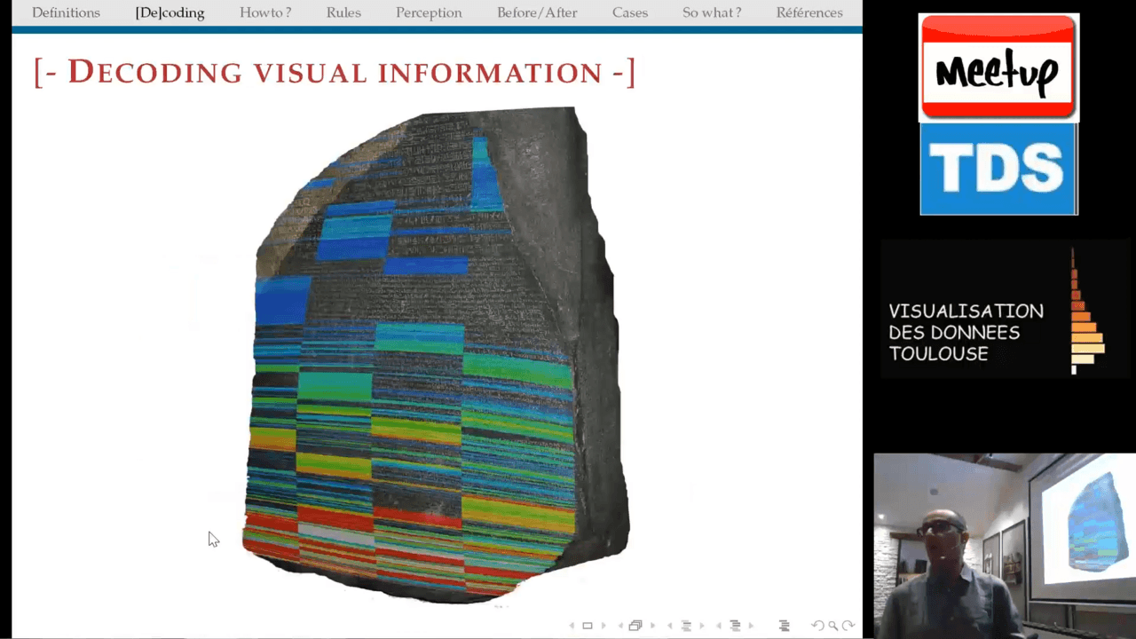Click the search magnifier icon
This screenshot has width=1136, height=639.
833,626
